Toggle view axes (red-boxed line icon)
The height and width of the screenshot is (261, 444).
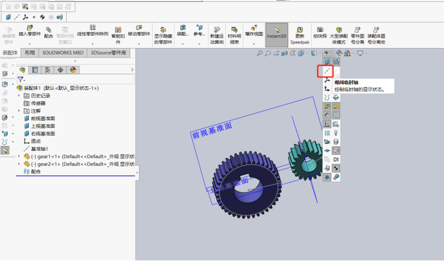327,71
